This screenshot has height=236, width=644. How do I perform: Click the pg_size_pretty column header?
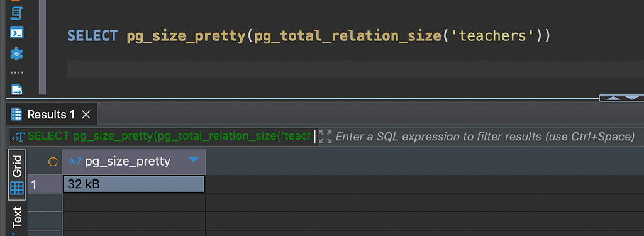coord(134,162)
